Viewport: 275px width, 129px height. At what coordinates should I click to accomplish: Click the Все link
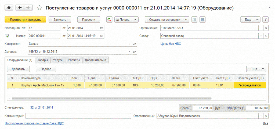265,123
